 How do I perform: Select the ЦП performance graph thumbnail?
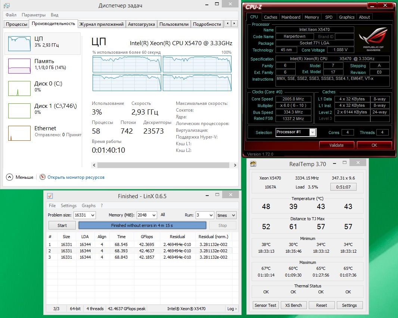click(x=19, y=44)
